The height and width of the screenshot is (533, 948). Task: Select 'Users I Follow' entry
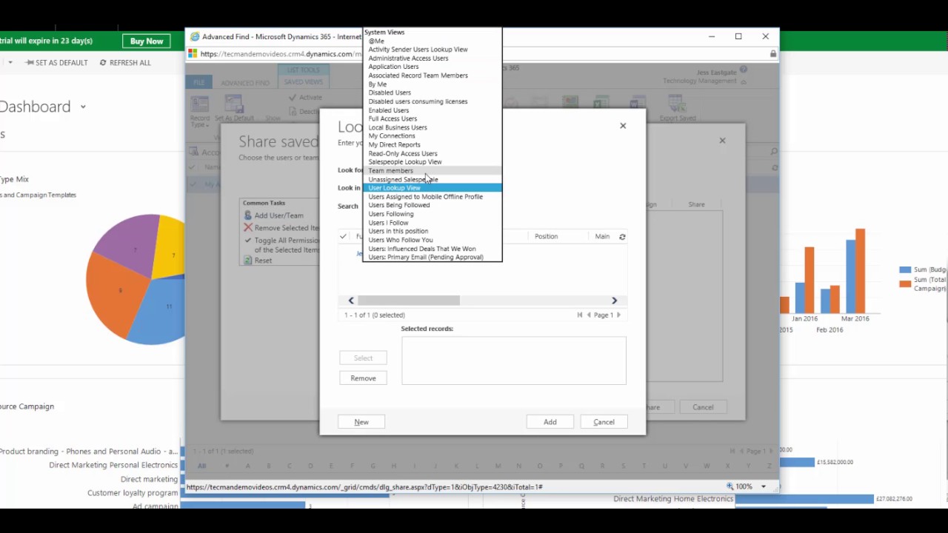pos(432,223)
